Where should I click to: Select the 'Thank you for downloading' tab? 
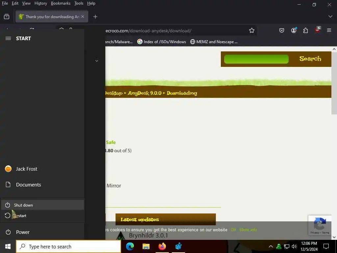click(x=52, y=16)
